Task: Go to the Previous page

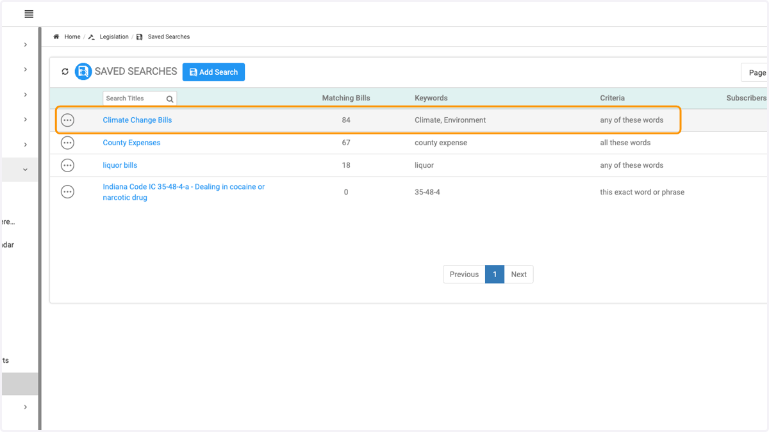Action: click(464, 275)
